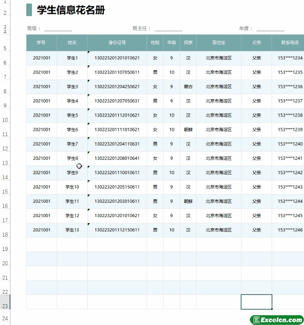304x325 pixels.
Task: Select ID cell 130223201204110631
Action: (117, 144)
